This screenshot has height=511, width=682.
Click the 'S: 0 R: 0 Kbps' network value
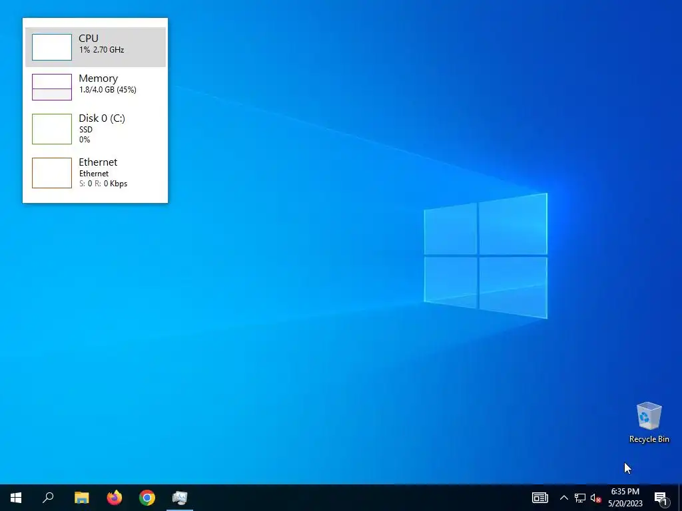[103, 184]
